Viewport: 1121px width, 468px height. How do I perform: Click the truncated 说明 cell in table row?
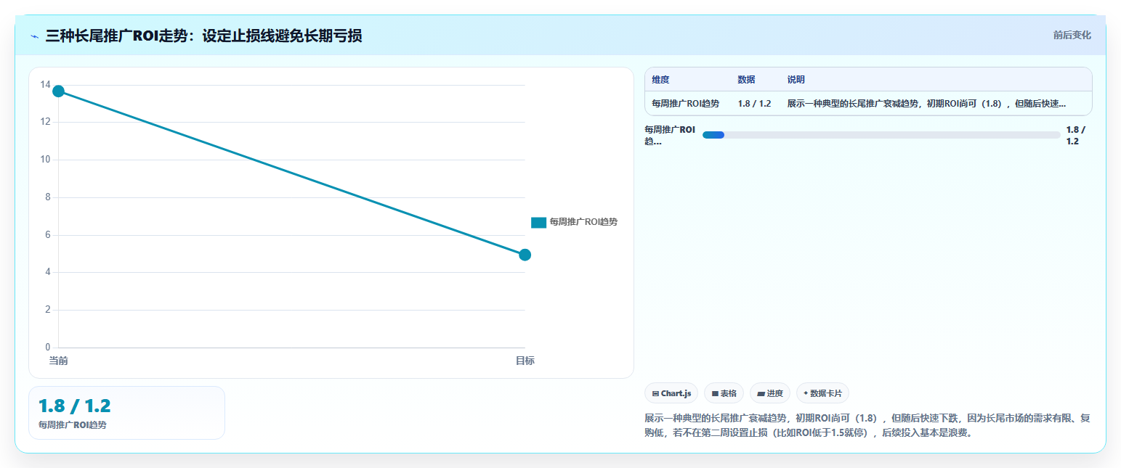tap(926, 104)
